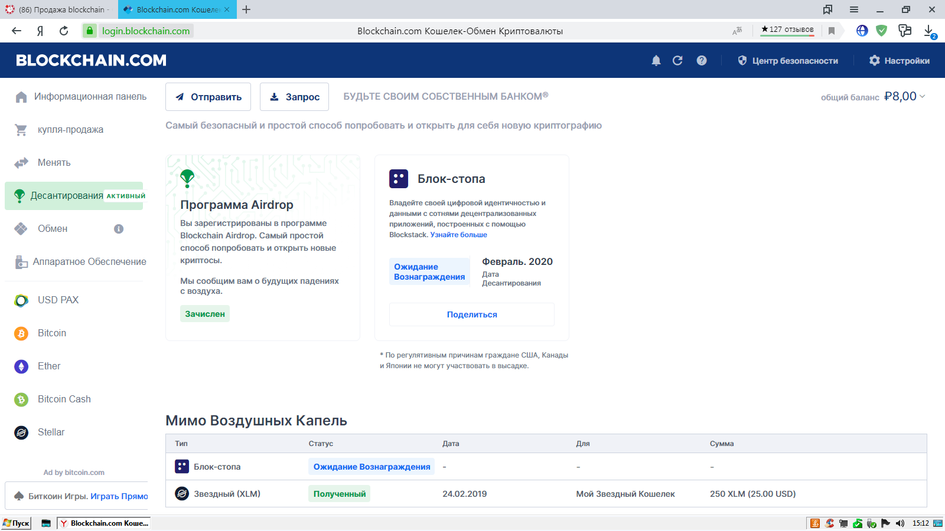
Task: Click the feedback chat icon in toolbar
Action: tap(904, 31)
